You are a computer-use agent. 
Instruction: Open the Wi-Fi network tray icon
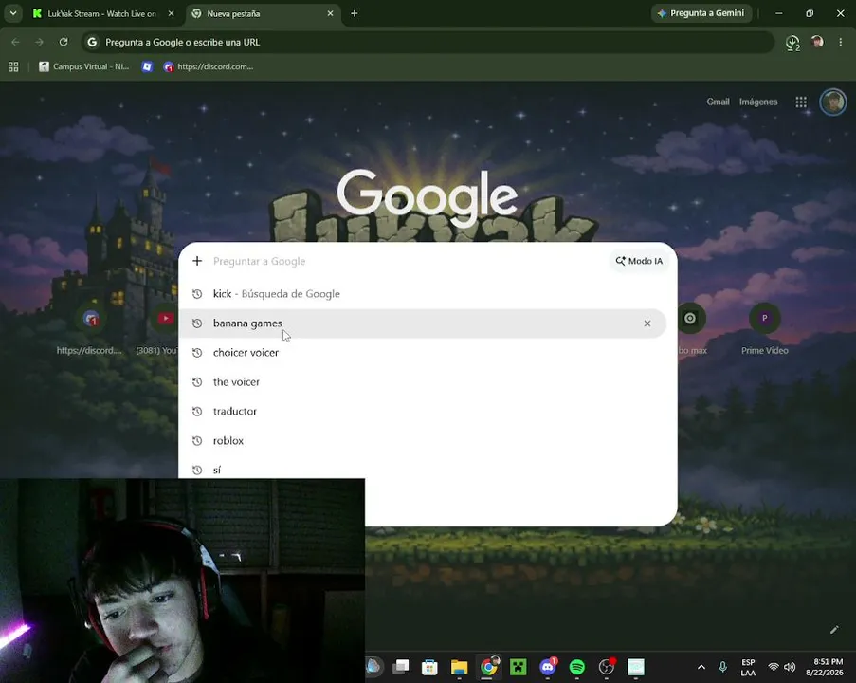(x=773, y=667)
